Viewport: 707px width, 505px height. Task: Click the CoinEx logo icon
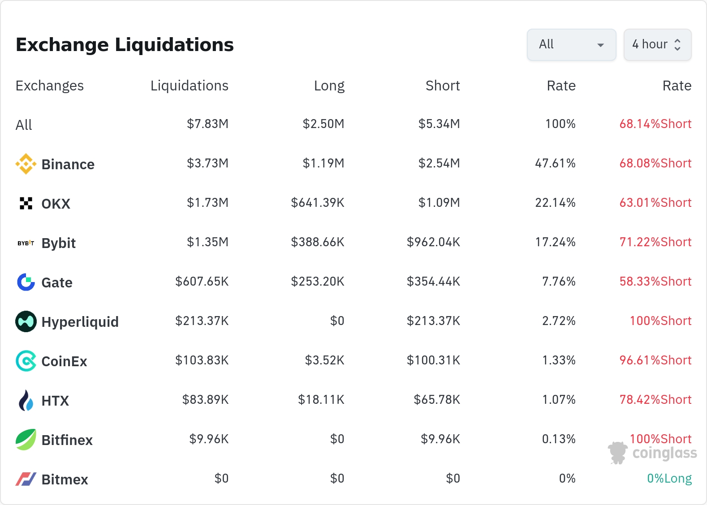tap(26, 361)
